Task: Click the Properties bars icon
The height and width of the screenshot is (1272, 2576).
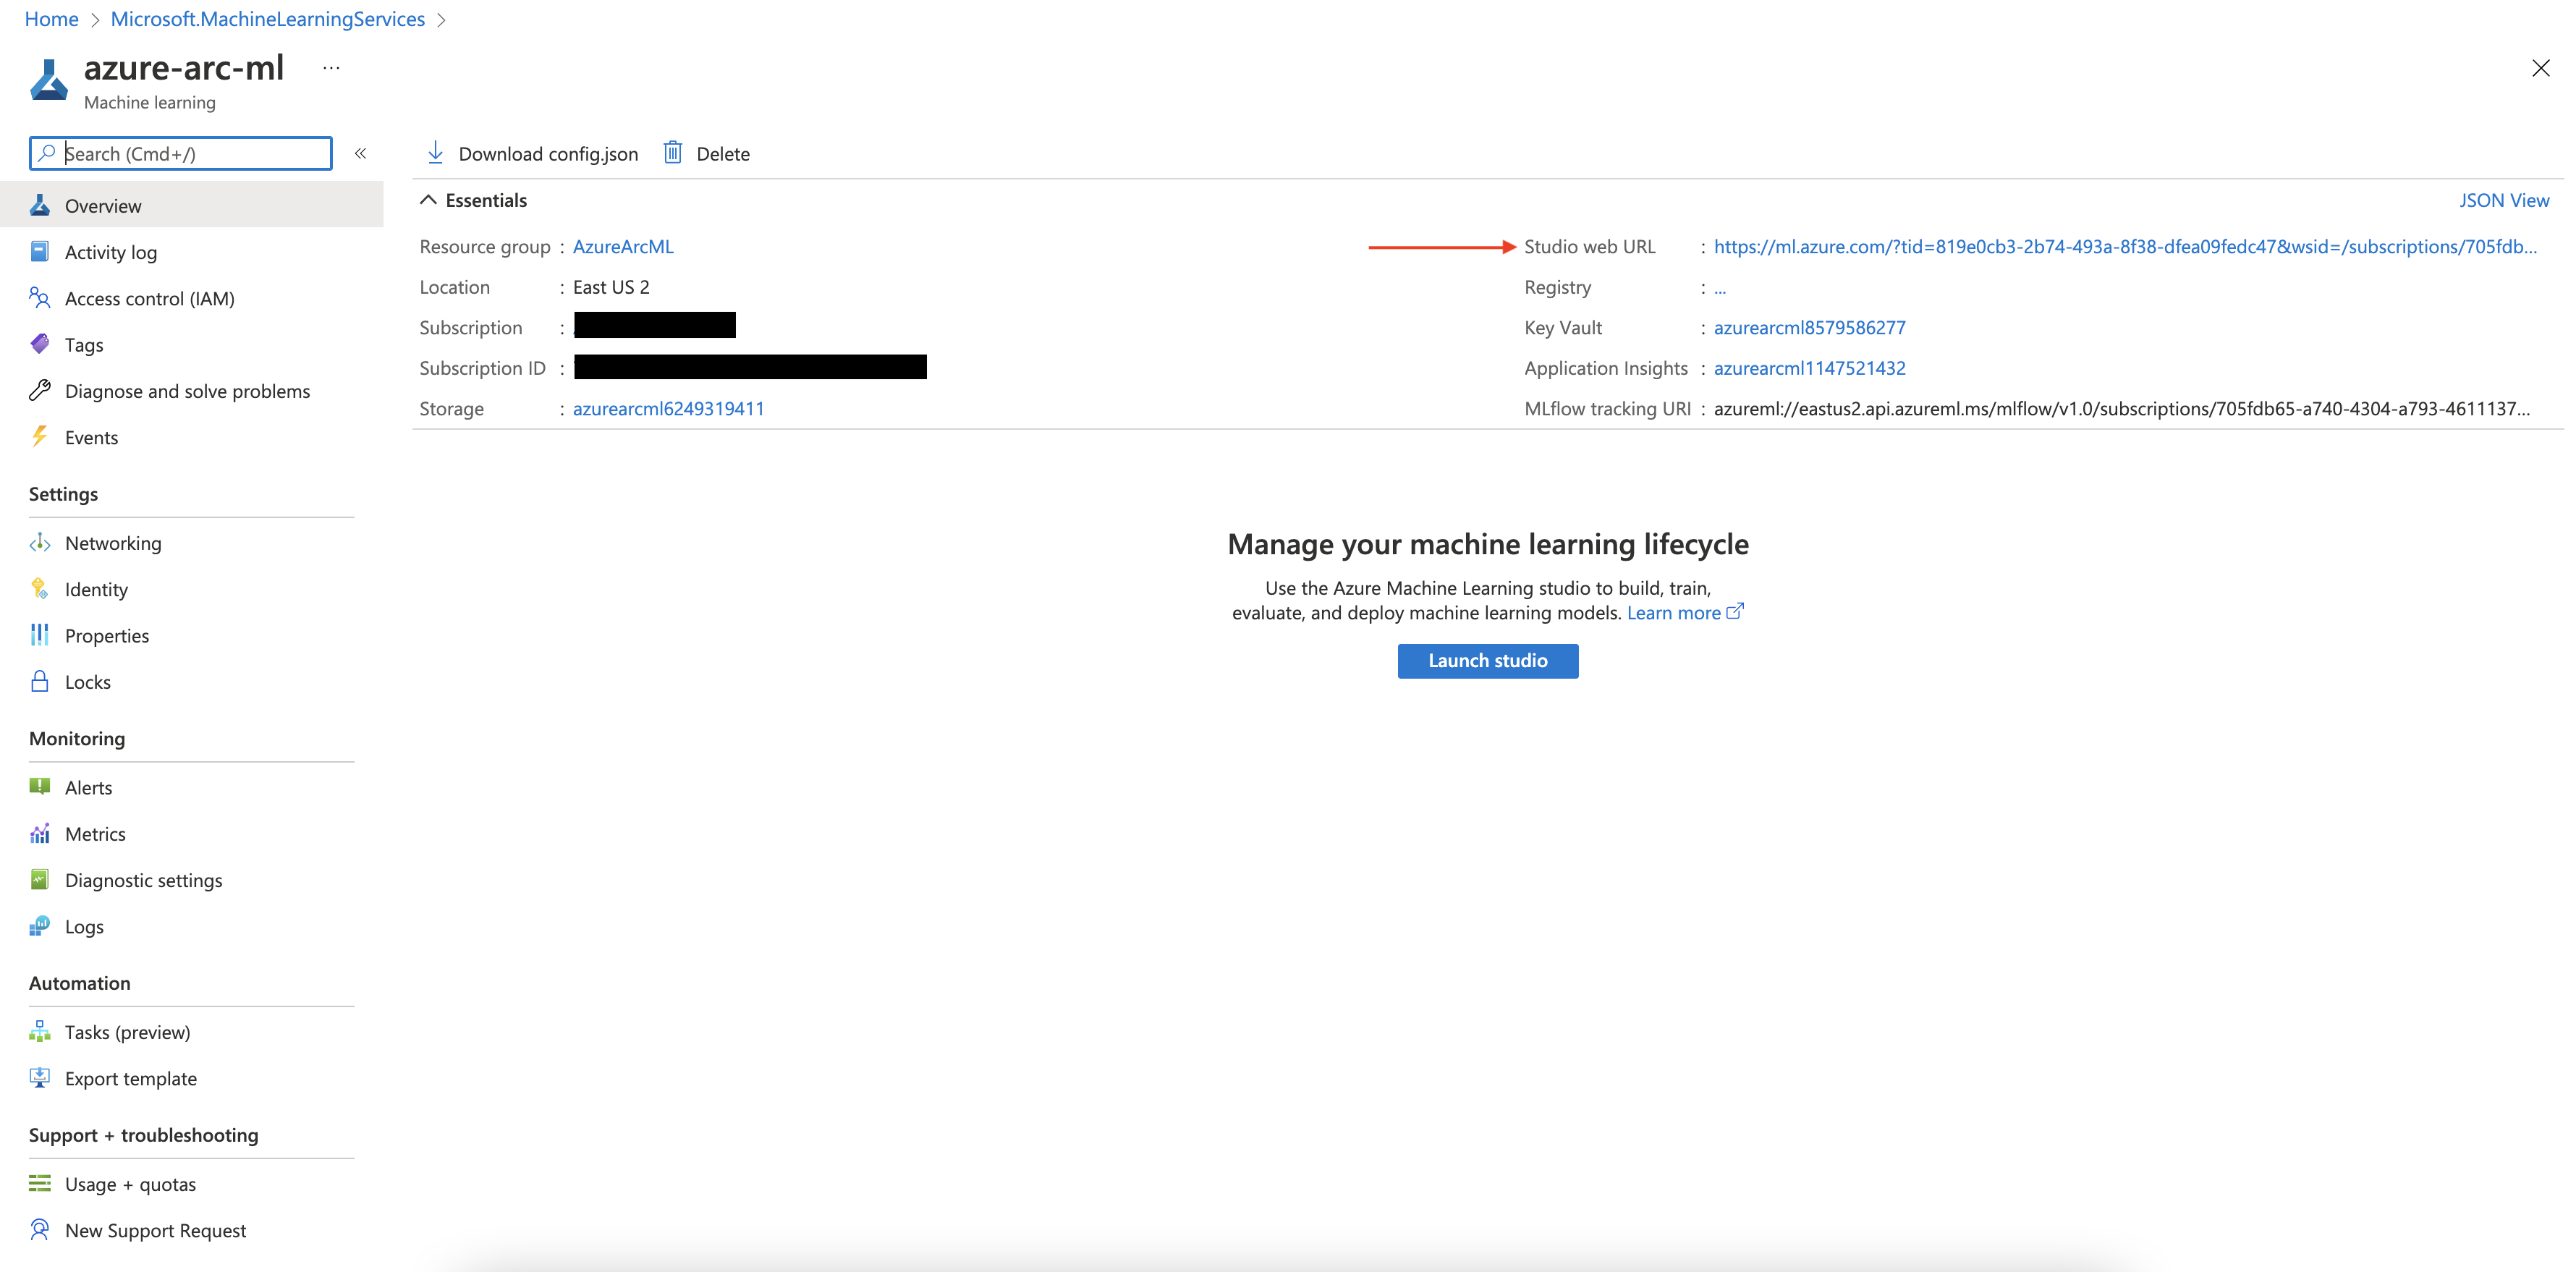Action: [40, 634]
